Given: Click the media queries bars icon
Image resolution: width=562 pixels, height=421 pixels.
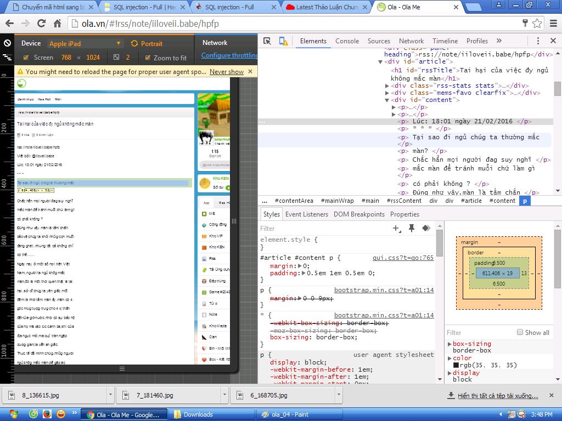Looking at the screenshot, I should pyautogui.click(x=7, y=57).
